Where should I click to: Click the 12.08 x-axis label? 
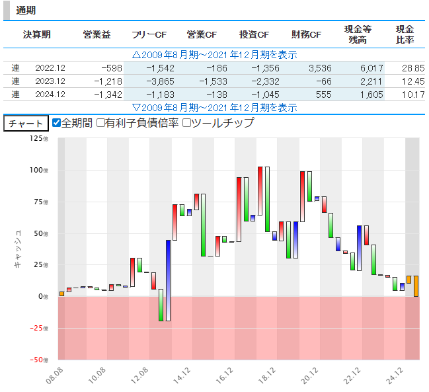(139, 376)
